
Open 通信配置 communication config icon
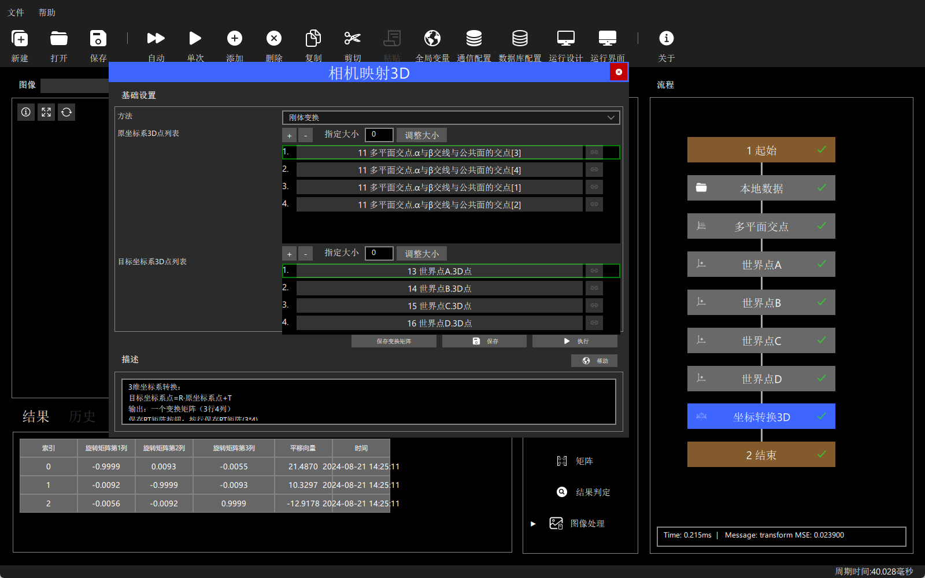[x=474, y=39]
